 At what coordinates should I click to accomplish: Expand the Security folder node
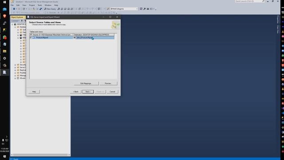[16, 65]
